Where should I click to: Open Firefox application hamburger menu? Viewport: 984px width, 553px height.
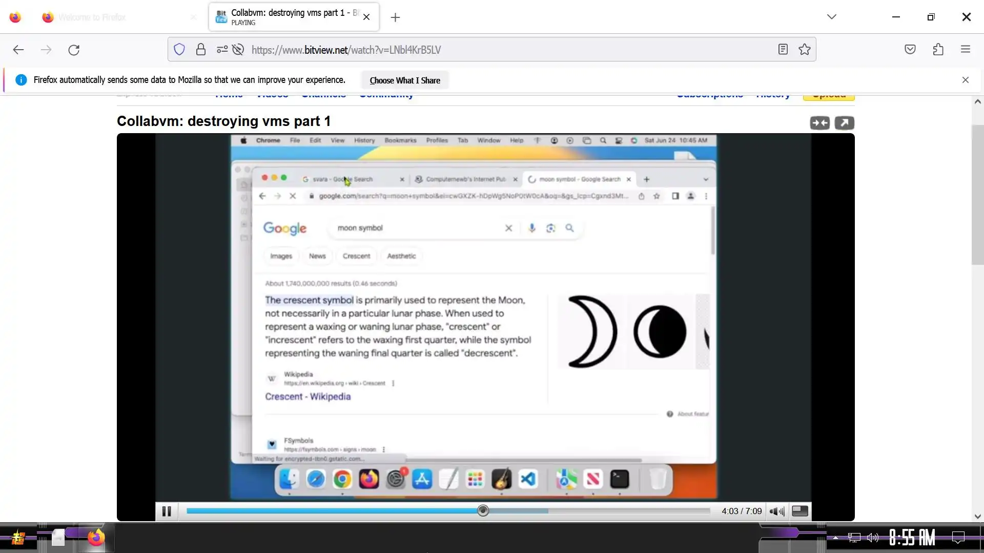966,50
